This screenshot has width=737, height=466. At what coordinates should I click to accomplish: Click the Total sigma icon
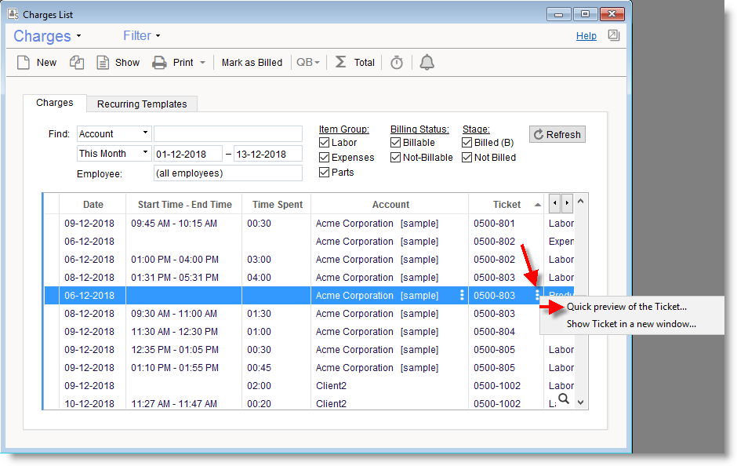point(341,63)
